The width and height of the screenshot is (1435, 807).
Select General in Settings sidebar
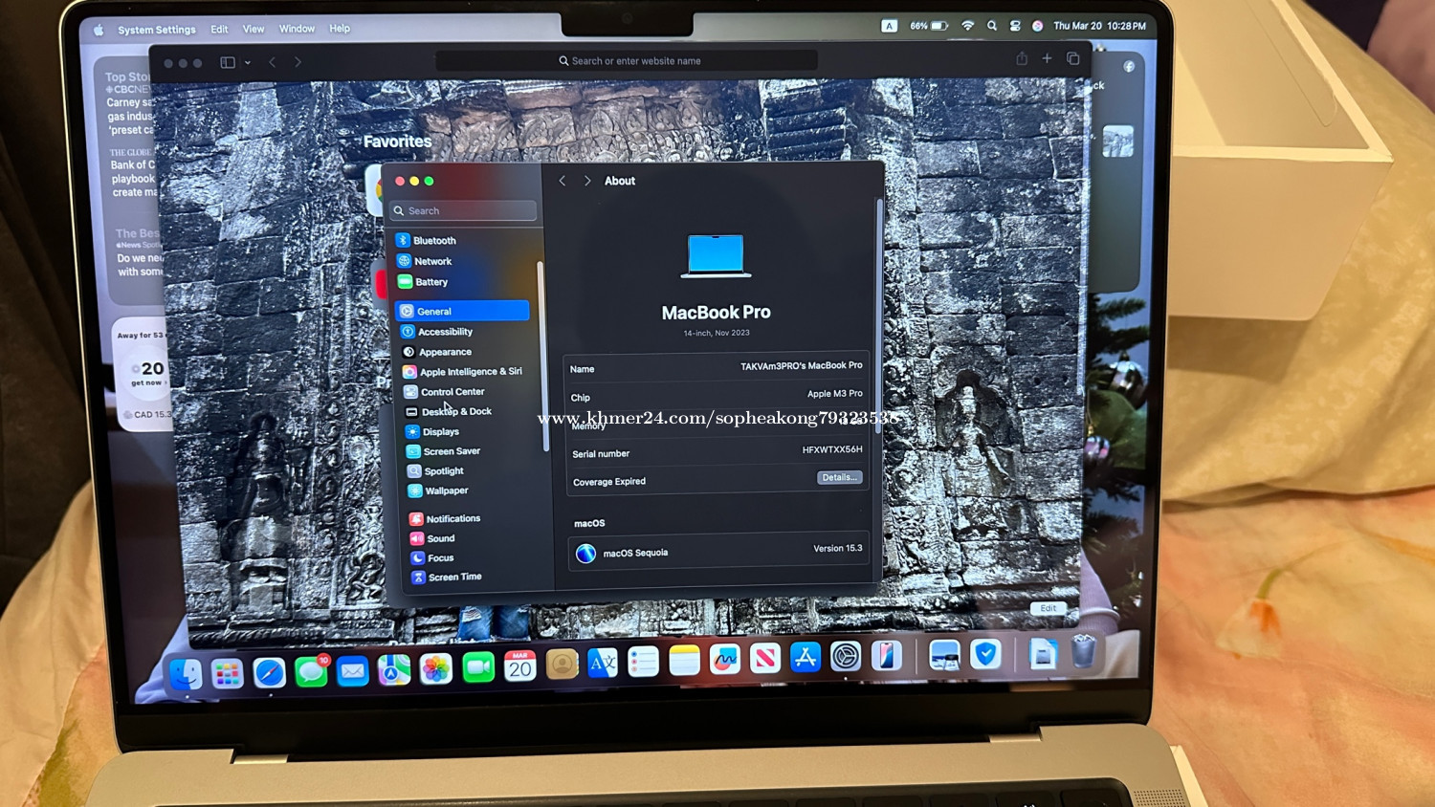pos(462,311)
